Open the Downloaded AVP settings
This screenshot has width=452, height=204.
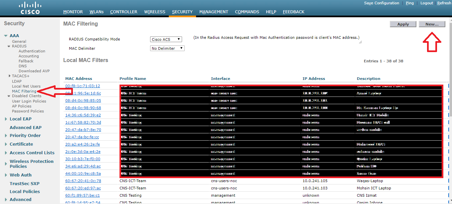click(x=35, y=71)
